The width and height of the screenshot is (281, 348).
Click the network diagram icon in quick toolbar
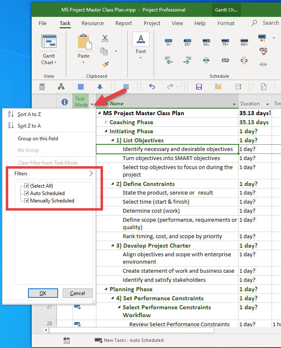coord(61,86)
